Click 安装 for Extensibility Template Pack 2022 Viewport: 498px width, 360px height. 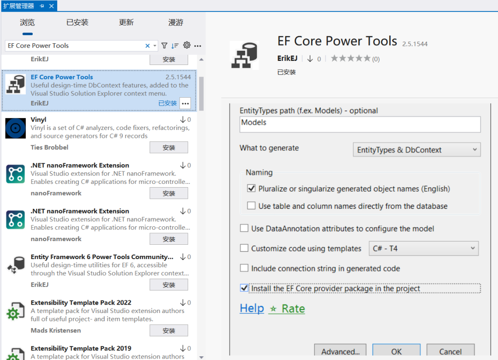pyautogui.click(x=169, y=330)
